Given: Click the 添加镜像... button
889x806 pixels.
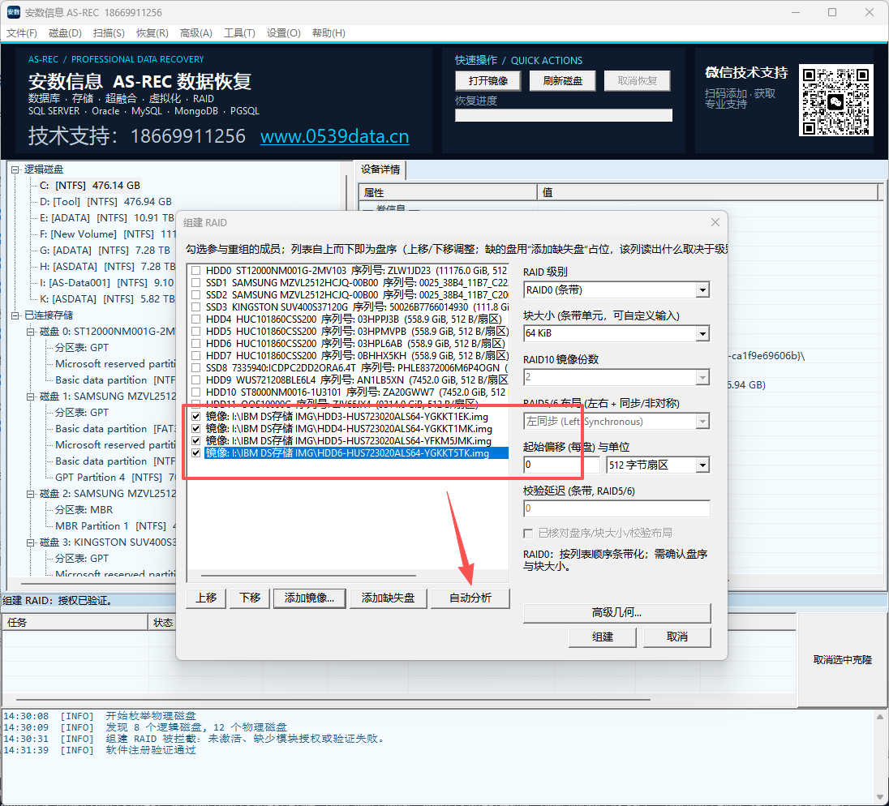Looking at the screenshot, I should 310,598.
